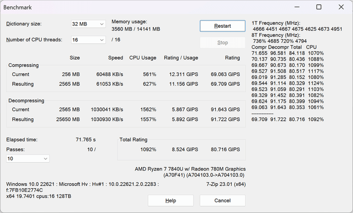Click the Dictionary size label
The width and height of the screenshot is (353, 213).
click(24, 24)
